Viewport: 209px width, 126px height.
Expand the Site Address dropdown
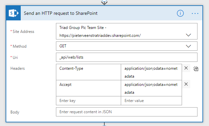click(188, 35)
